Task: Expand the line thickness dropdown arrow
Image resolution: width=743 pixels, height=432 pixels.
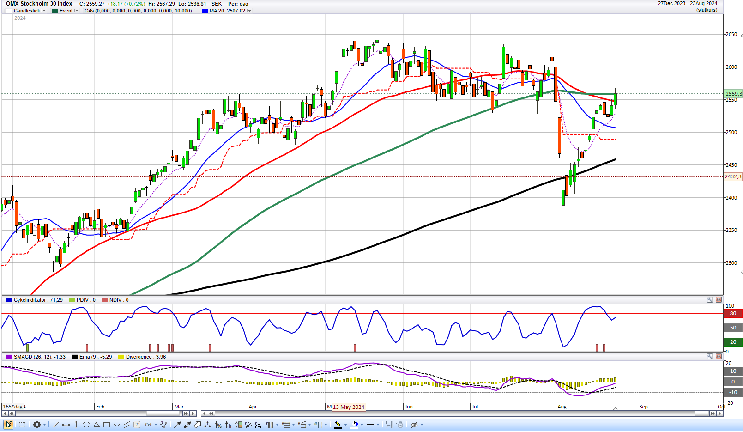Action: click(x=378, y=425)
